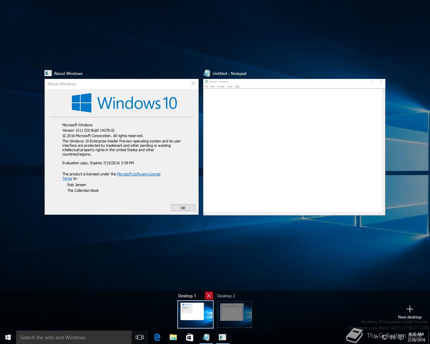Click the 'Desktop 2' label
The image size is (430, 344).
click(x=226, y=296)
